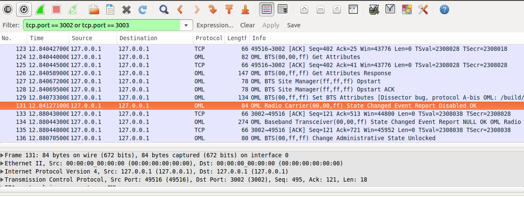Close the capture file X icon
Viewport: 524px width, 197px height.
click(126, 9)
